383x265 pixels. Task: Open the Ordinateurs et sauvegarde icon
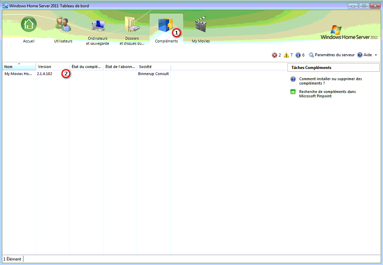pyautogui.click(x=98, y=25)
